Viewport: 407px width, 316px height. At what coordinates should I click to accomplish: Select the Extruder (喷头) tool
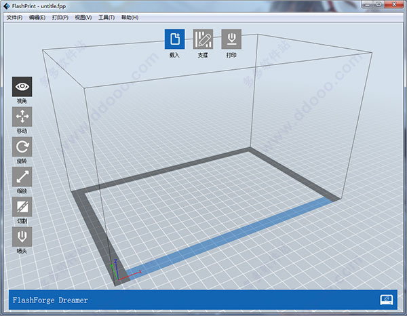click(x=22, y=237)
